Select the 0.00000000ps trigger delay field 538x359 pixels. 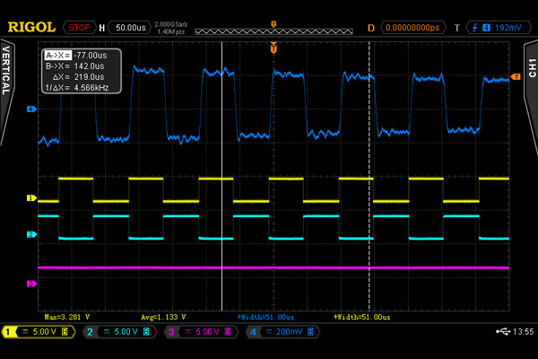tap(415, 28)
